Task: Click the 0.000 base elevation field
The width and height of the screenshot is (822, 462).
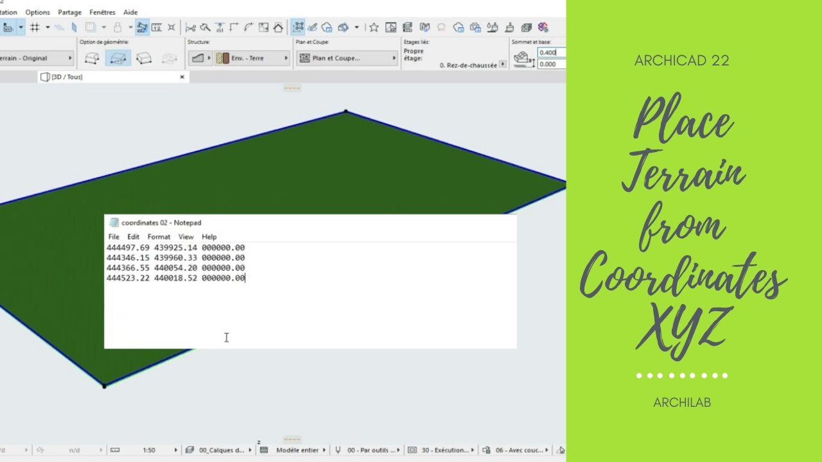Action: pos(552,64)
